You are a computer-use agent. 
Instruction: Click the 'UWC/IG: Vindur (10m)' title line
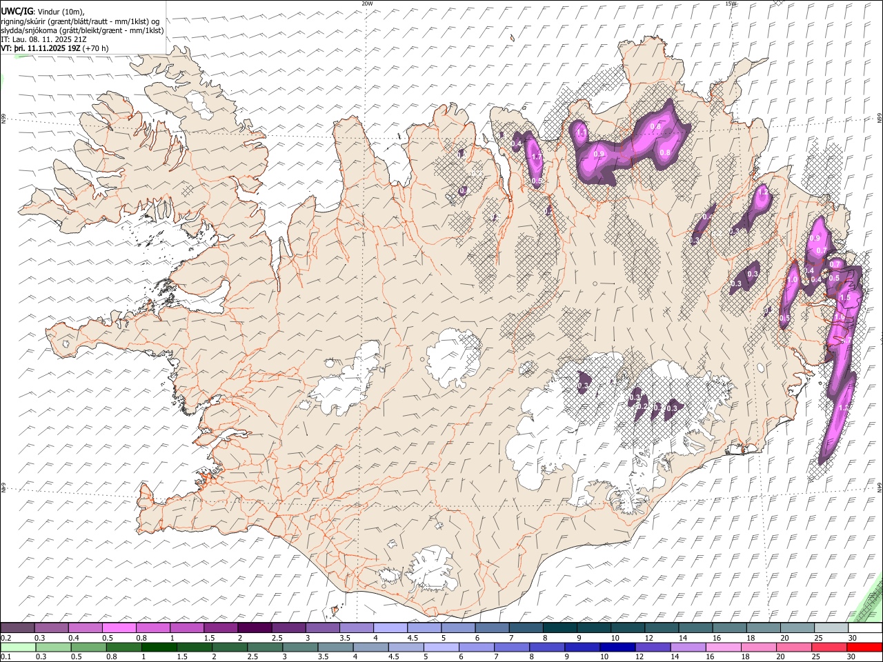click(x=42, y=12)
